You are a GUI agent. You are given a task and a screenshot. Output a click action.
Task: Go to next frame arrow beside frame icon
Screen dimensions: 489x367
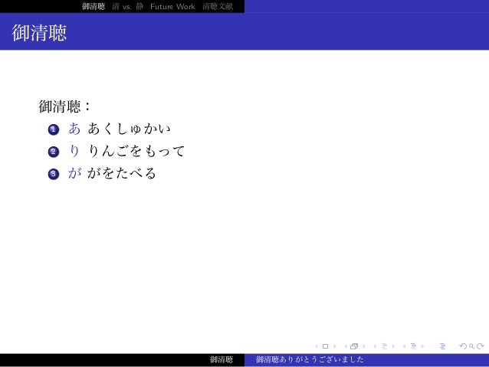point(363,346)
